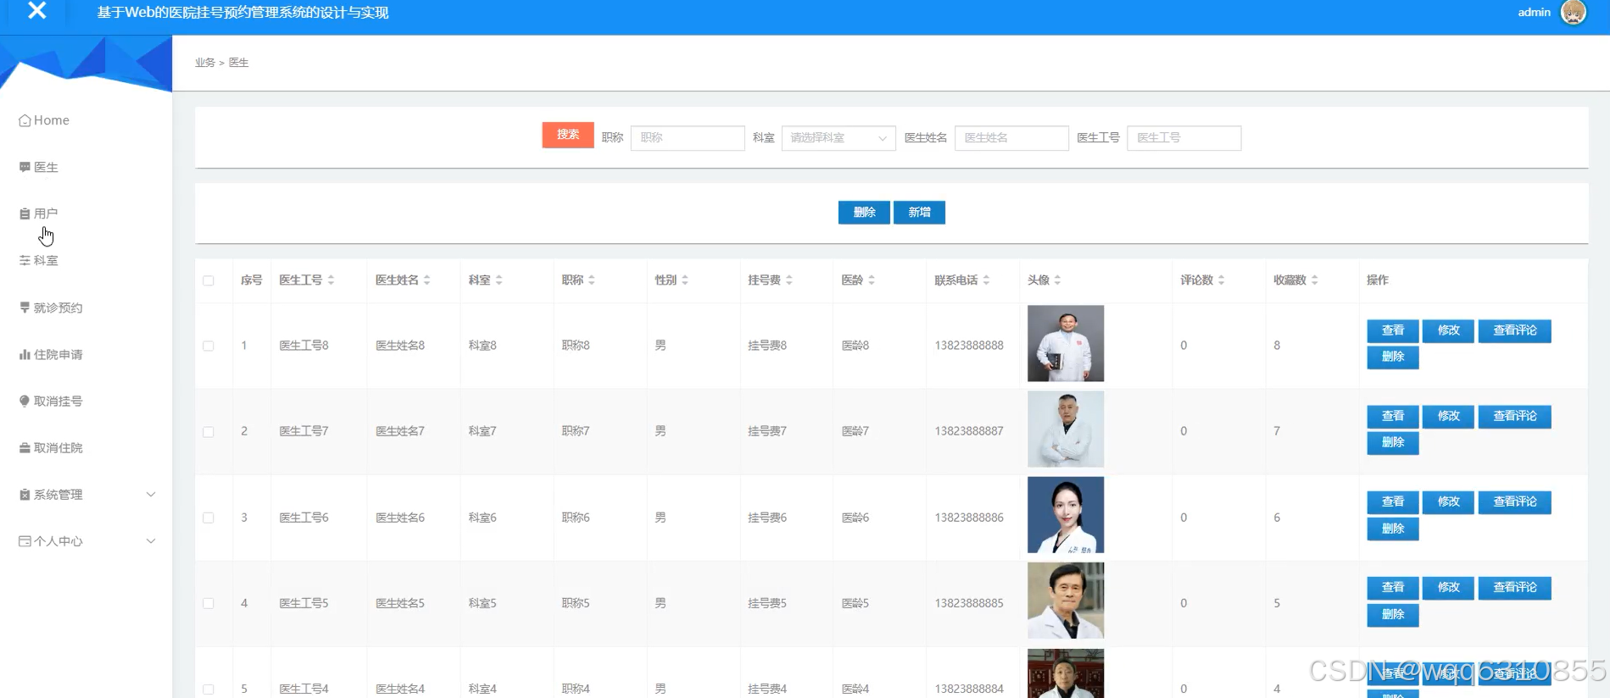
Task: Open the 请选择科室 dropdown
Action: (x=838, y=138)
